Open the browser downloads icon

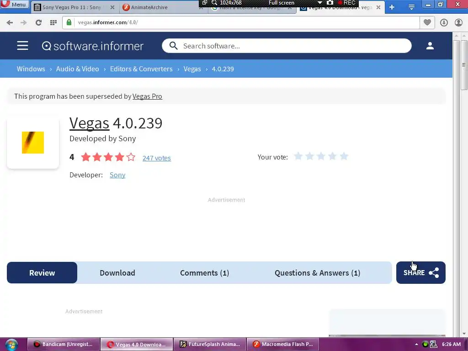pos(444,22)
